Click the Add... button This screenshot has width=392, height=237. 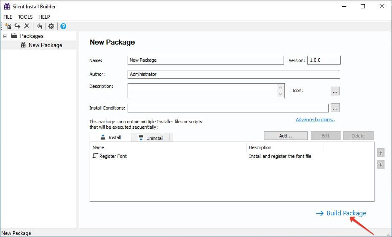point(286,136)
